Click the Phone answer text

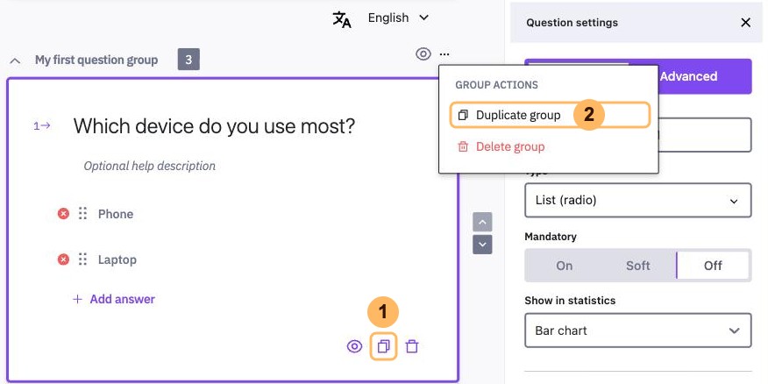pos(116,214)
